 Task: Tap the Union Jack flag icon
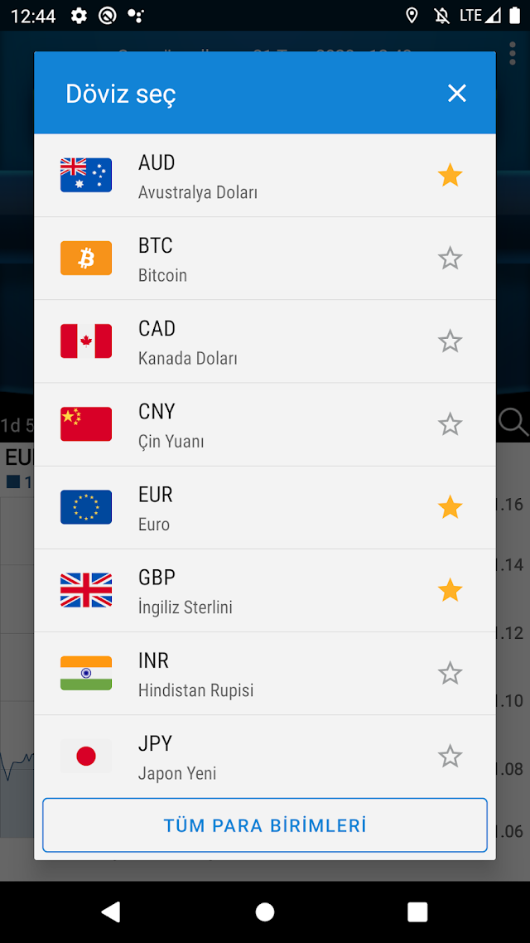coord(86,590)
